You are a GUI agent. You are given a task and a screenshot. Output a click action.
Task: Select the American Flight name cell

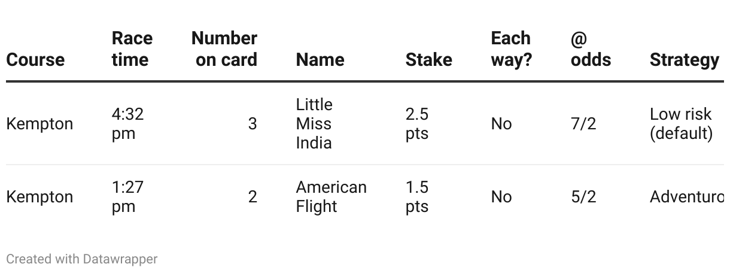pos(331,196)
